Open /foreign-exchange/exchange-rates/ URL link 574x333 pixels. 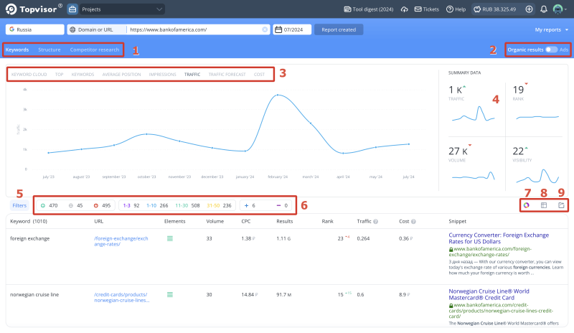click(121, 241)
